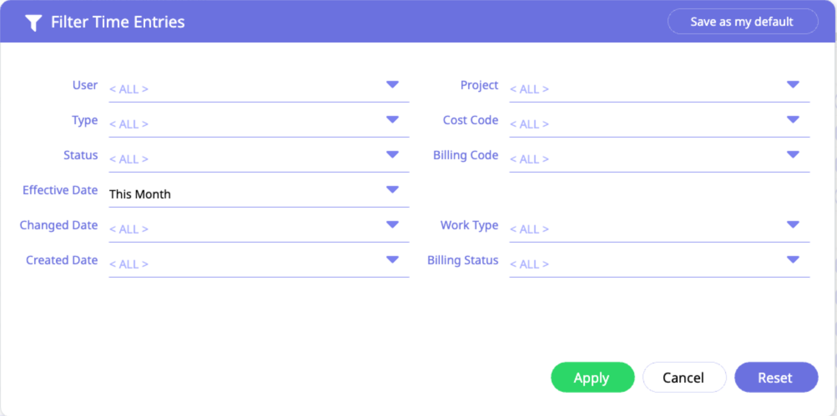
Task: Apply the time entry filters
Action: tap(592, 378)
